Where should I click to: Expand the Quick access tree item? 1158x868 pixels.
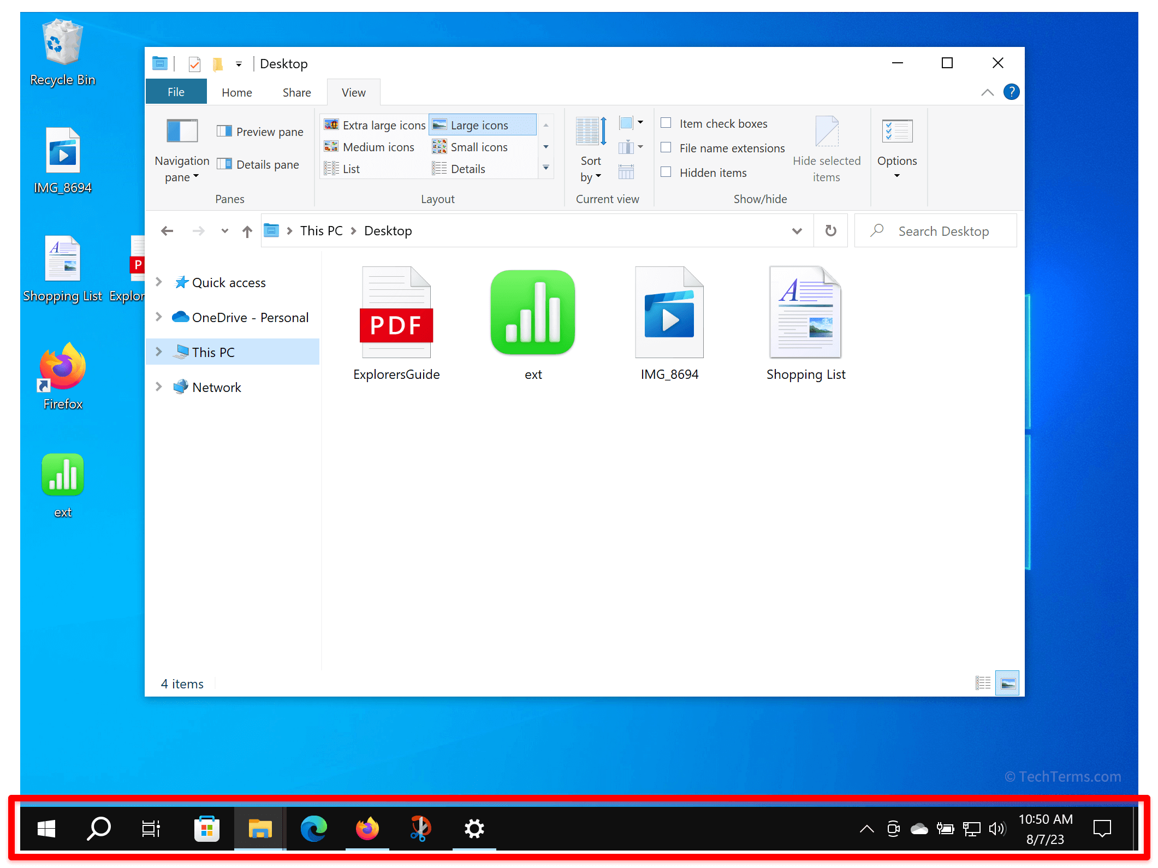pyautogui.click(x=161, y=282)
